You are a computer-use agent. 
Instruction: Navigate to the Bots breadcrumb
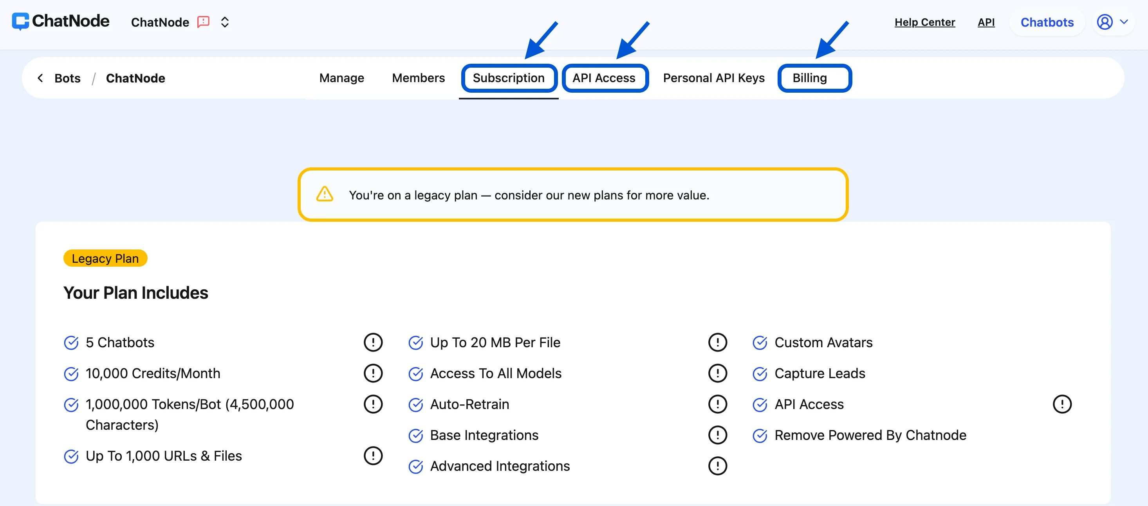67,78
